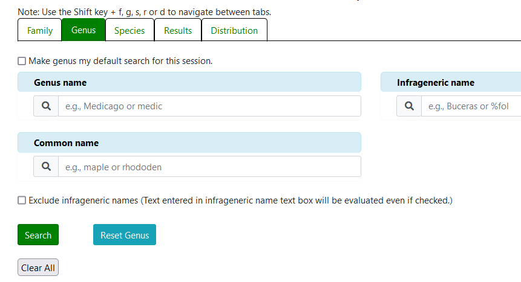Viewport: 521px width, 282px height.
Task: Switch to the Family tab
Action: pos(40,31)
